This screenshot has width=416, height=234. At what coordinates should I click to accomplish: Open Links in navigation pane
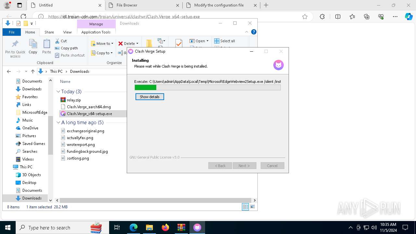(27, 105)
